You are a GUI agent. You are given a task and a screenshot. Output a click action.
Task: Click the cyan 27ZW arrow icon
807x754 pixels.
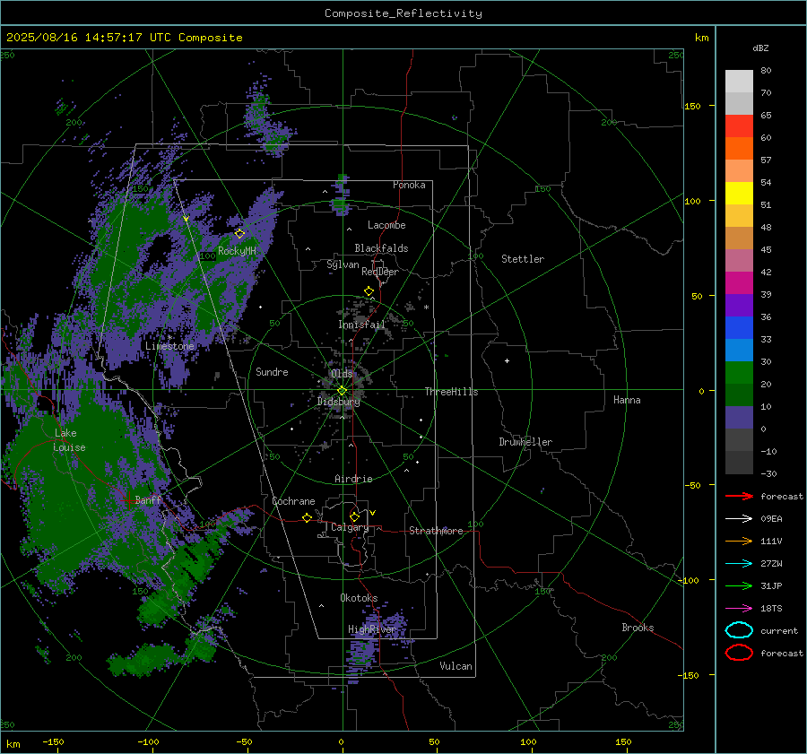739,564
